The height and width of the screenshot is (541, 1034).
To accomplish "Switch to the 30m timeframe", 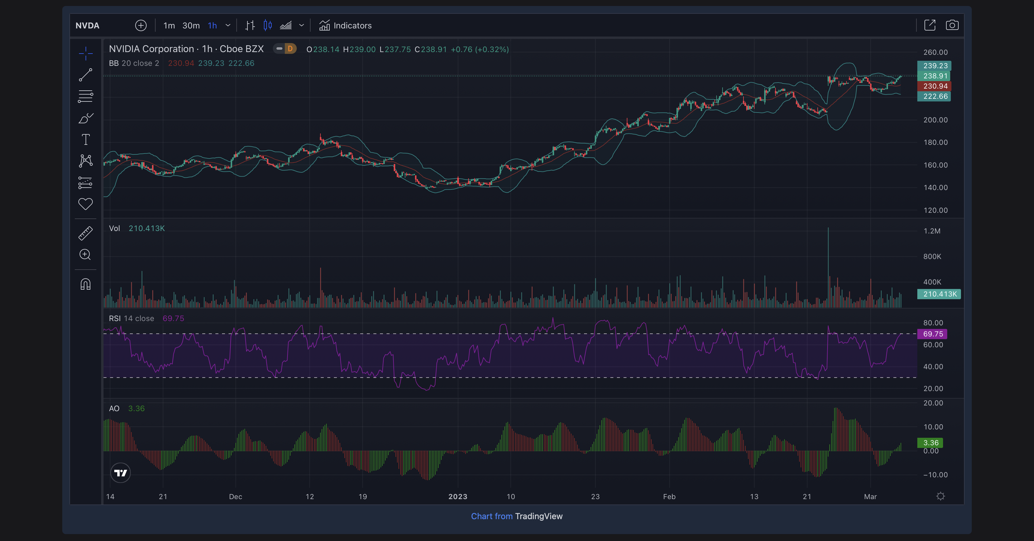I will (x=191, y=26).
